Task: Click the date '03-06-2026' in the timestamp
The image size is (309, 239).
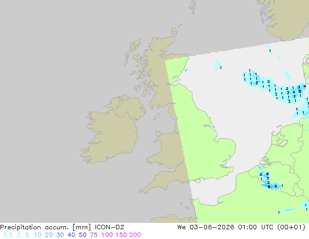Action: [x=212, y=227]
